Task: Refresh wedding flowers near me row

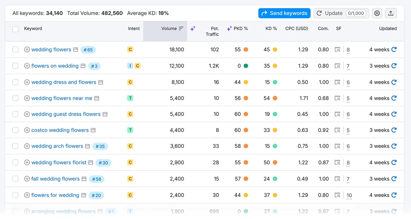Action: click(394, 98)
